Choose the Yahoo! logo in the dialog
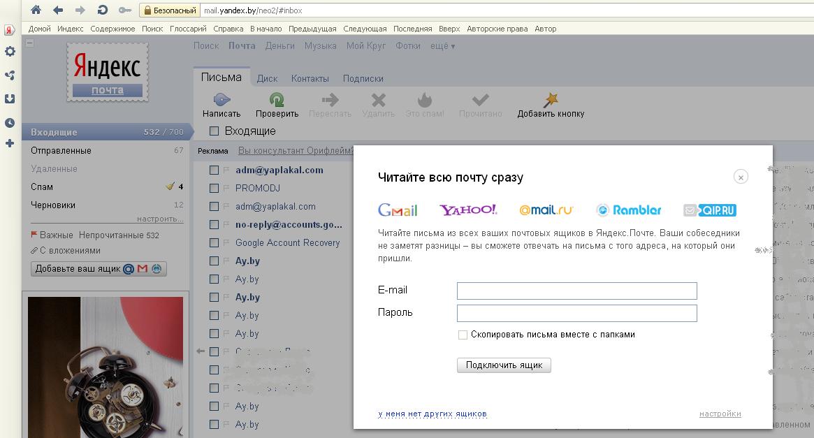Screen dimensions: 814x438 (x=468, y=210)
